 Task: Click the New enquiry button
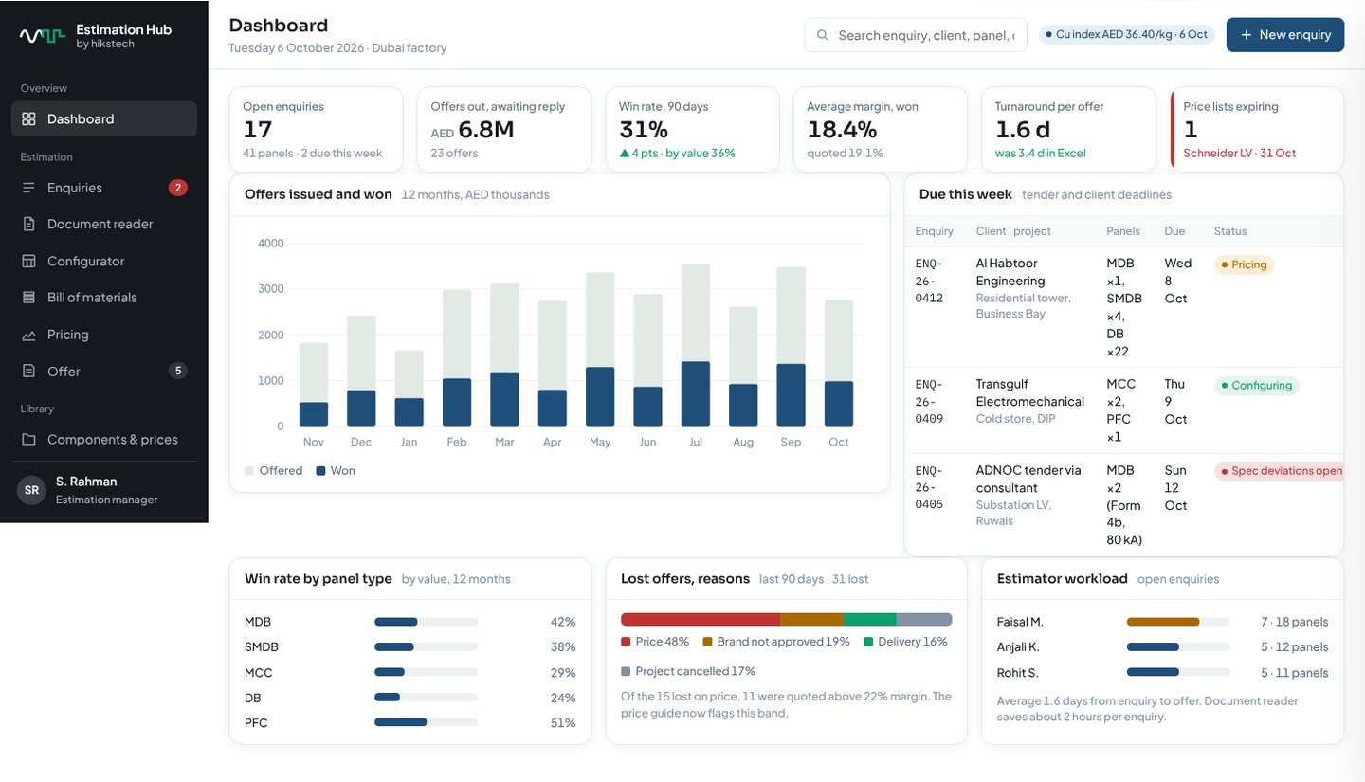pyautogui.click(x=1285, y=35)
